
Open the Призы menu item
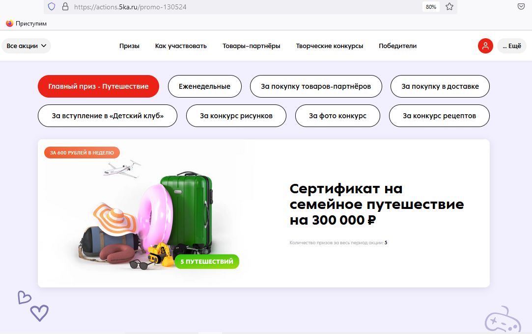pyautogui.click(x=129, y=46)
